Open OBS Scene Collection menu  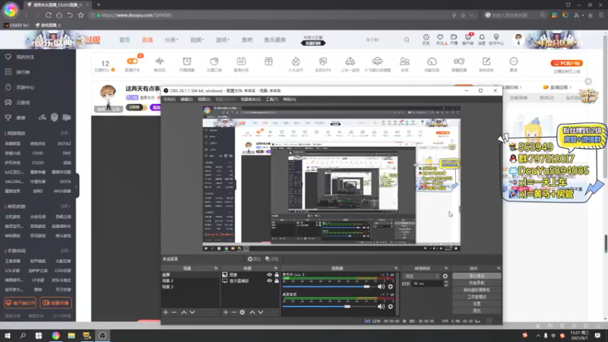(251, 100)
